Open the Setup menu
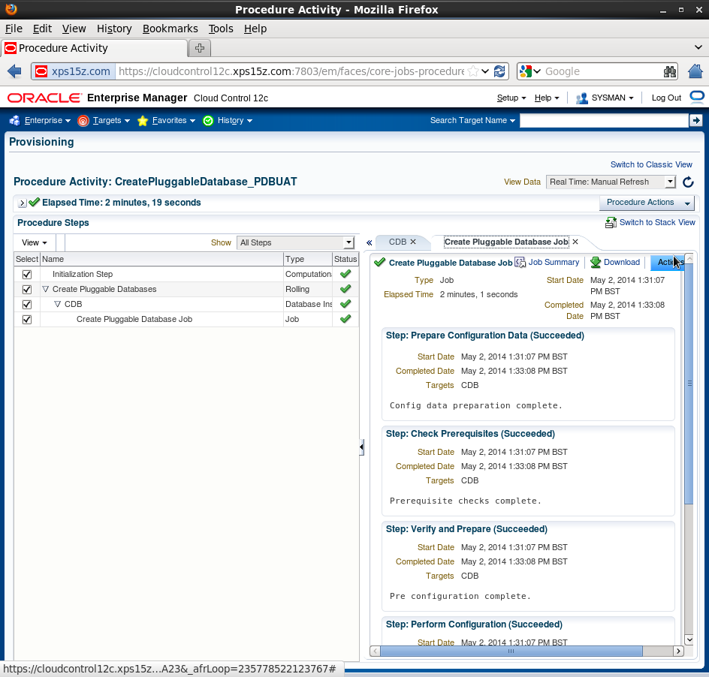The image size is (709, 677). [x=511, y=98]
